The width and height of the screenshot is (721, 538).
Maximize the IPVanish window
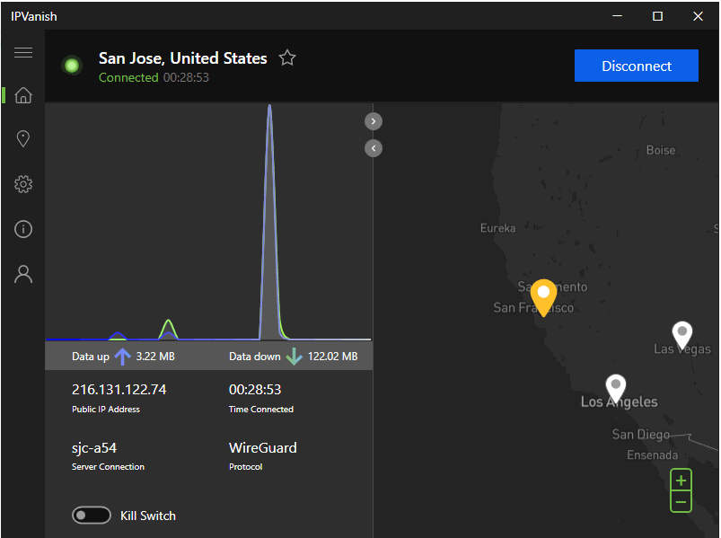[x=657, y=16]
